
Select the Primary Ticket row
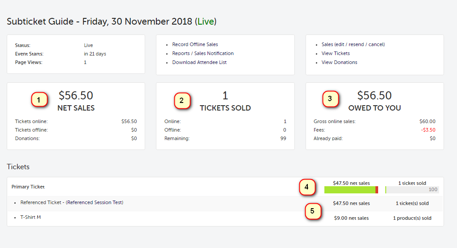[x=28, y=187]
